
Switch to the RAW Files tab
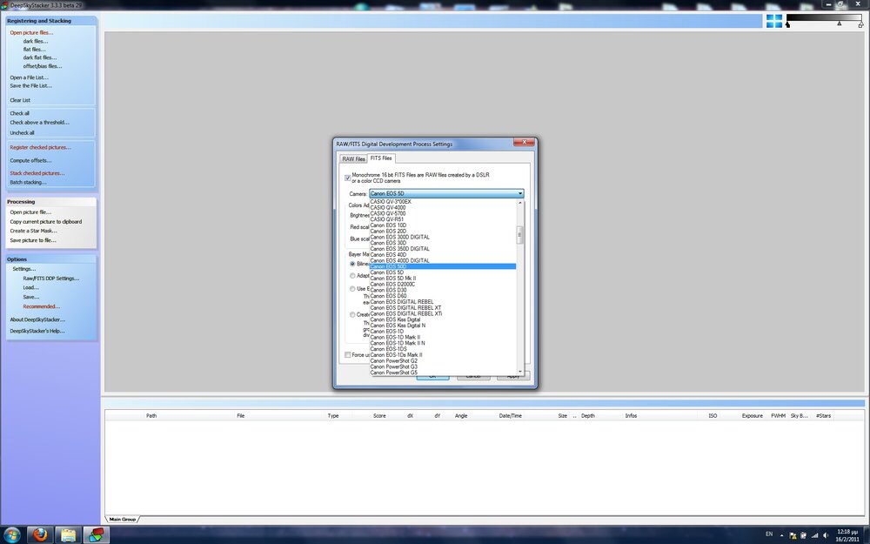pos(353,158)
